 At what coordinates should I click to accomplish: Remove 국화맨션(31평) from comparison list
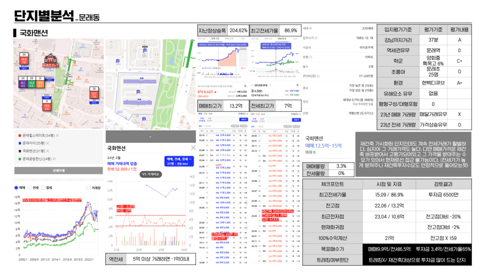[48, 151]
